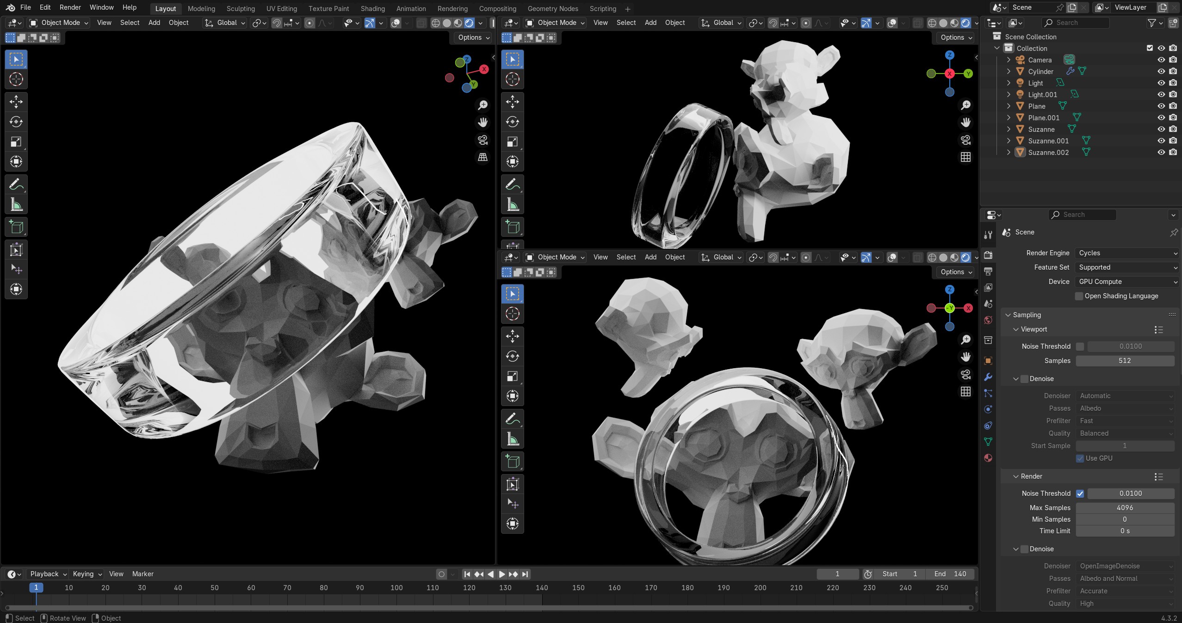Open Object Mode dropdown in left viewport
The height and width of the screenshot is (623, 1182).
(x=58, y=23)
